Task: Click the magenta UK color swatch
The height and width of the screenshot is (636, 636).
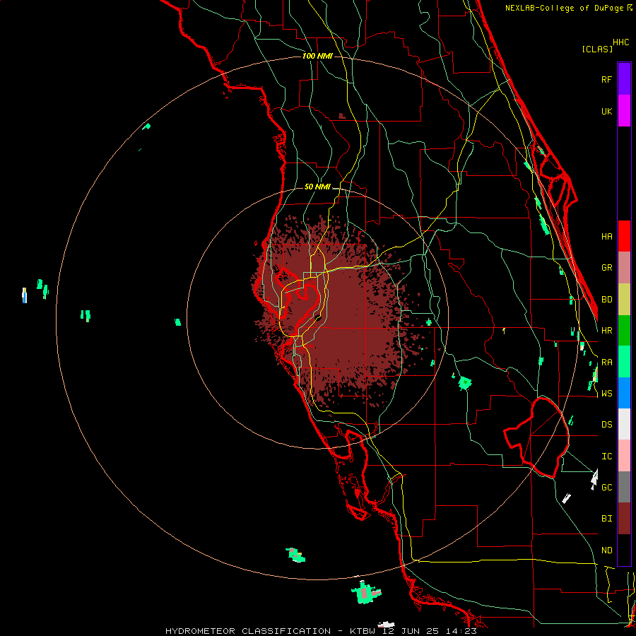Action: pyautogui.click(x=624, y=111)
